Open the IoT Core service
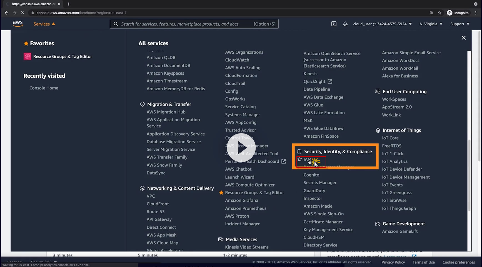482x267 pixels. 390,138
